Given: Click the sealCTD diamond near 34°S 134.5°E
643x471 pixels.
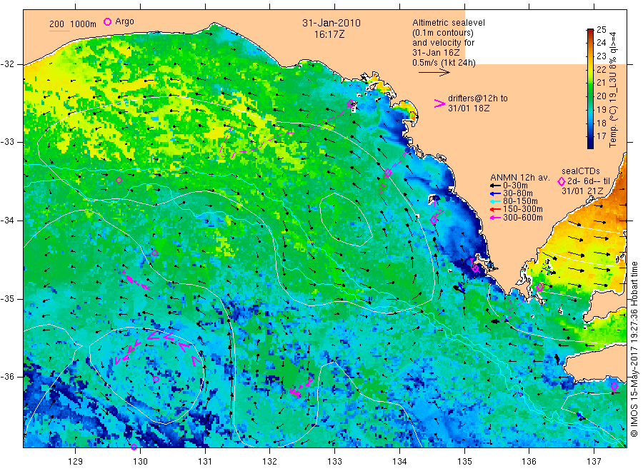Looking at the screenshot, I should pyautogui.click(x=434, y=220).
